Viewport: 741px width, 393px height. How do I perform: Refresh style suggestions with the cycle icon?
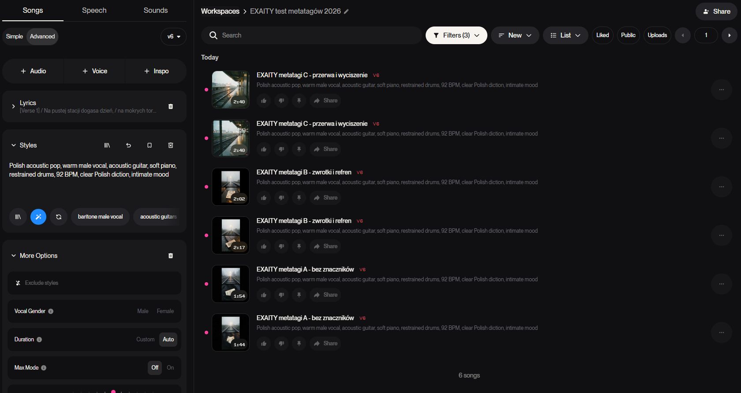click(59, 217)
